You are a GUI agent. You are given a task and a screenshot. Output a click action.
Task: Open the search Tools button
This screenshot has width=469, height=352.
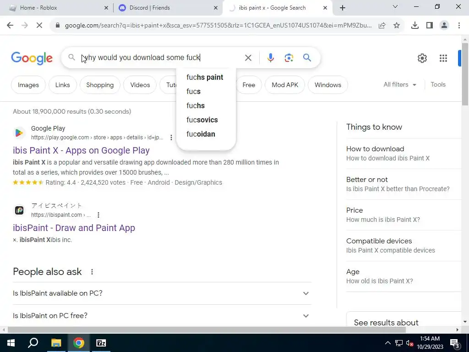438,85
